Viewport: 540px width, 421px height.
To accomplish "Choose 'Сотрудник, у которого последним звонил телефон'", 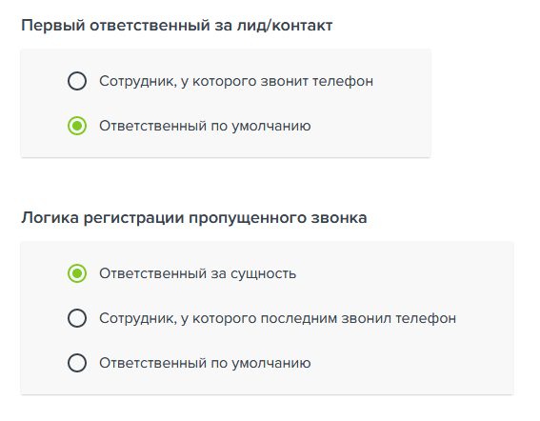I will 77,318.
